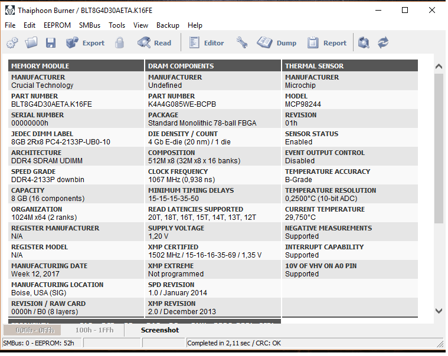Click the scrollbar down arrow

point(439,311)
